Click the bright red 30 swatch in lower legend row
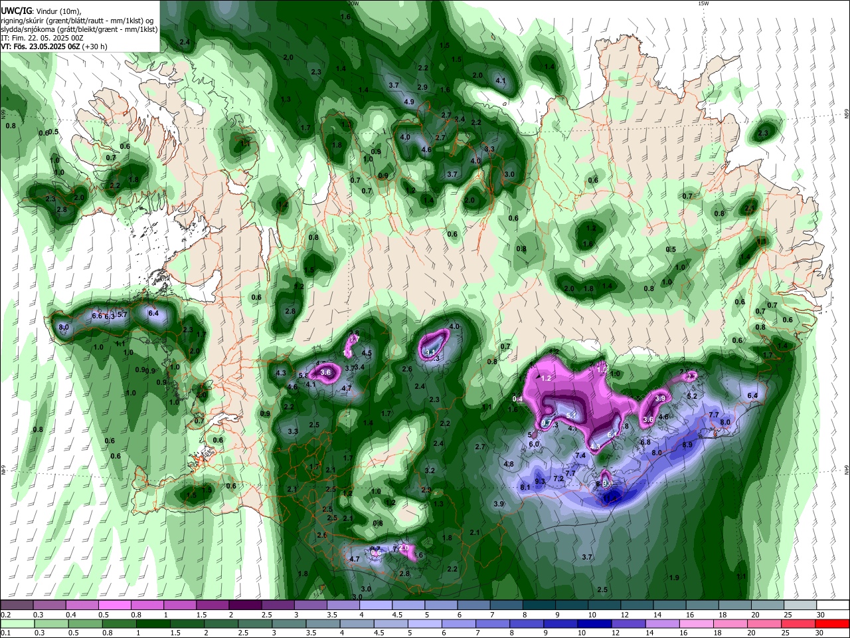Screen dimensions: 850x638 click(833, 623)
